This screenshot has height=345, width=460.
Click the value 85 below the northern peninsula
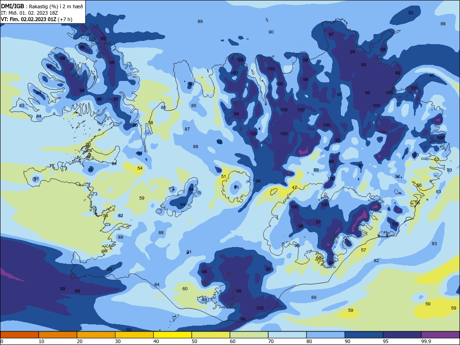pos(194,106)
